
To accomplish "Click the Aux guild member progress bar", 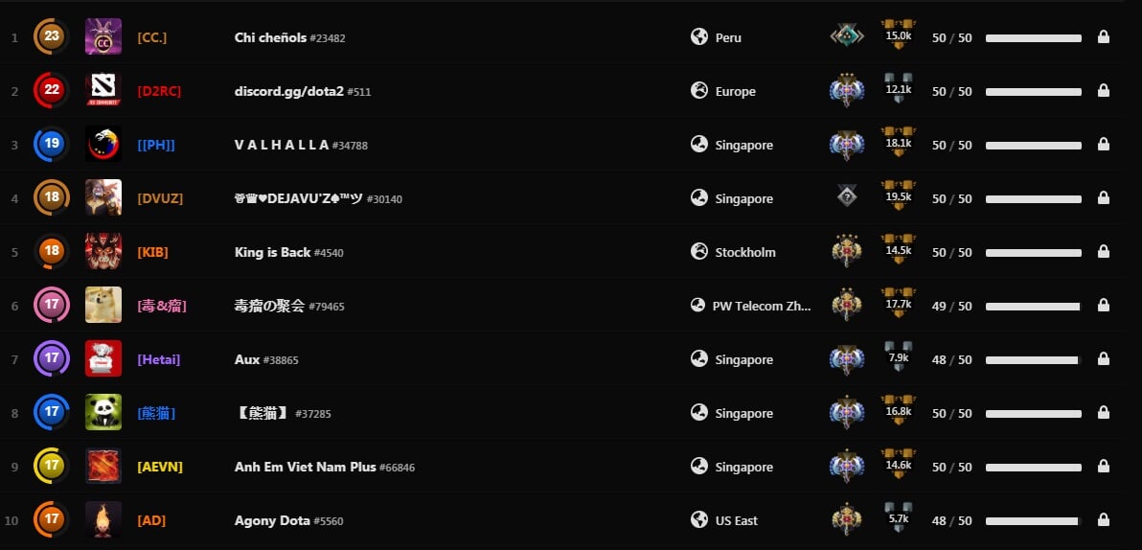I will [1033, 360].
